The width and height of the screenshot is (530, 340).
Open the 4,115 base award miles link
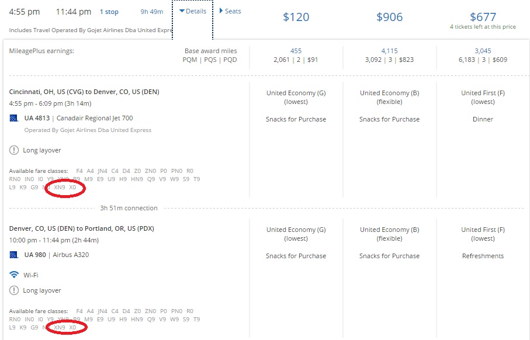pyautogui.click(x=389, y=51)
